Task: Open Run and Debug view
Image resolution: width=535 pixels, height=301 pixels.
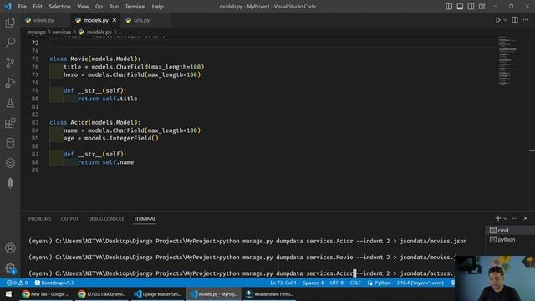Action: (10, 83)
